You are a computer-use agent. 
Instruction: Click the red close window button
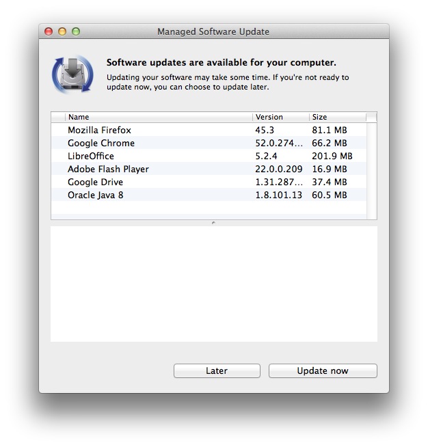(x=49, y=31)
